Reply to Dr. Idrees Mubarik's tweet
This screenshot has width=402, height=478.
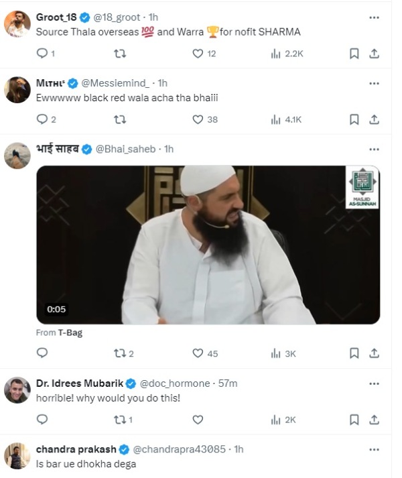tap(42, 420)
